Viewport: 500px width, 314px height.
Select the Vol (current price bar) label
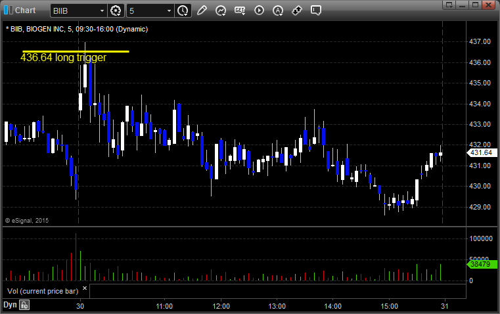43,291
